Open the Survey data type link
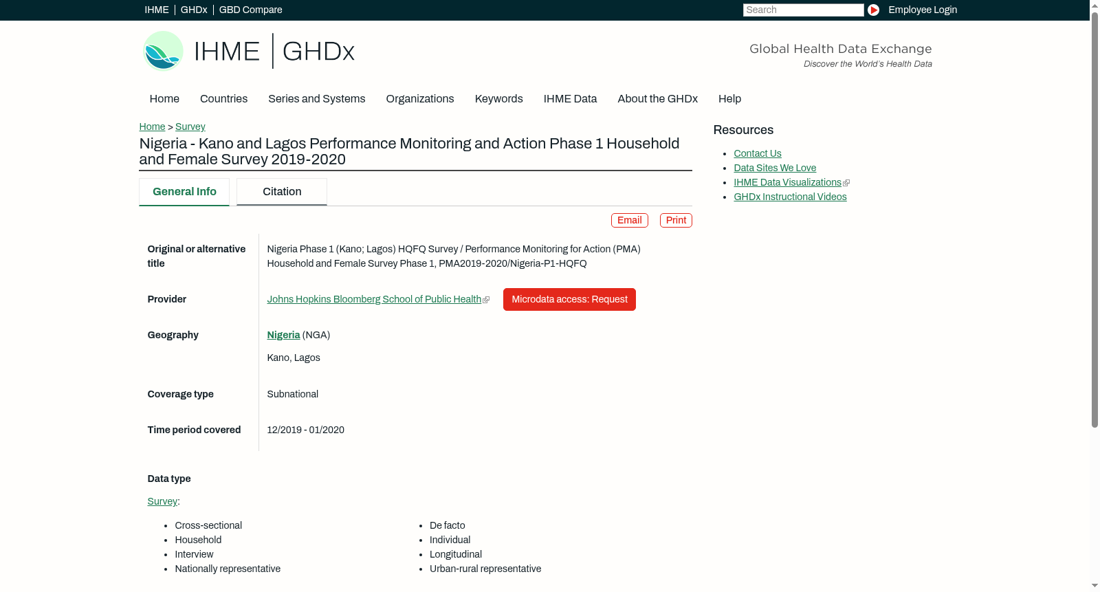 click(162, 501)
